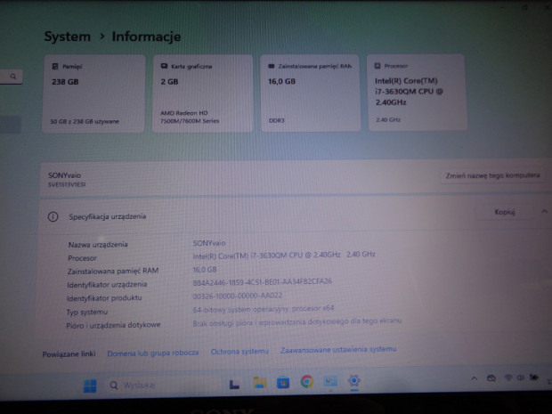
Task: Open the Zainstalowana pamięć RAM card
Action: [310, 93]
